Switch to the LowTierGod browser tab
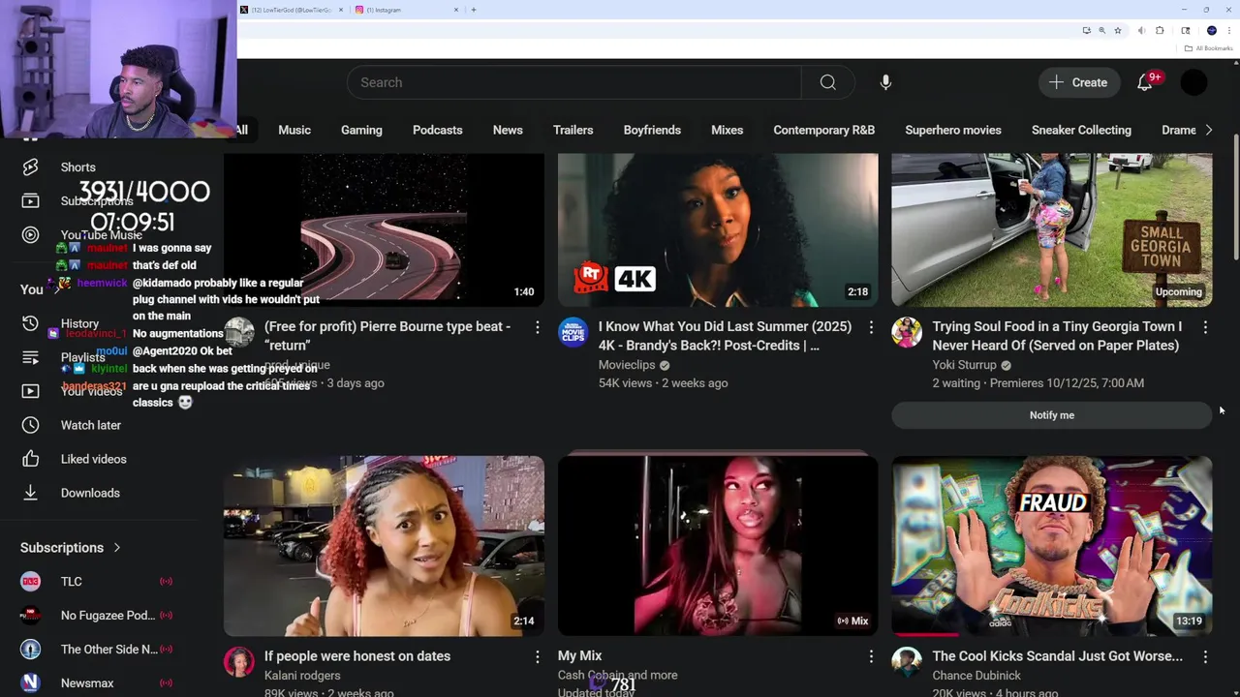 291,10
